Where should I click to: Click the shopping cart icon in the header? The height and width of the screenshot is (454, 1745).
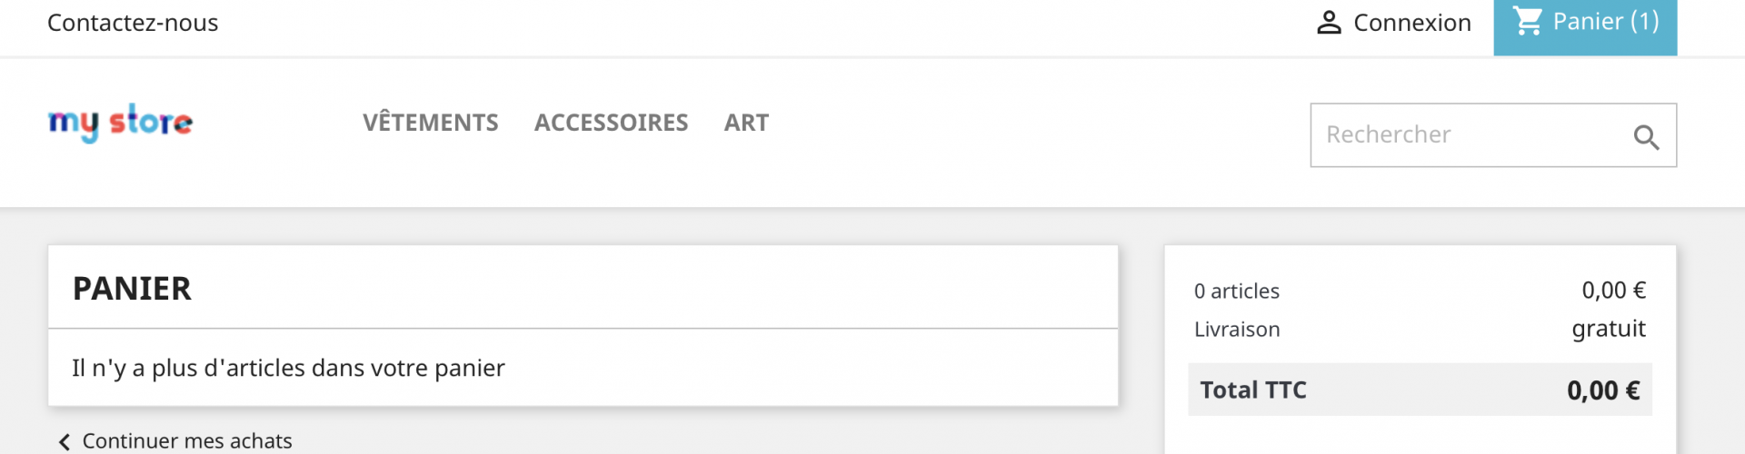click(x=1528, y=21)
